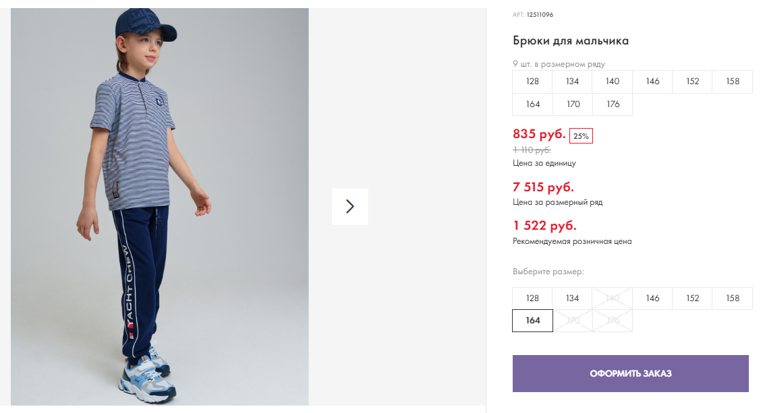Click the next photo arrow
Image resolution: width=763 pixels, height=413 pixels.
pos(349,206)
